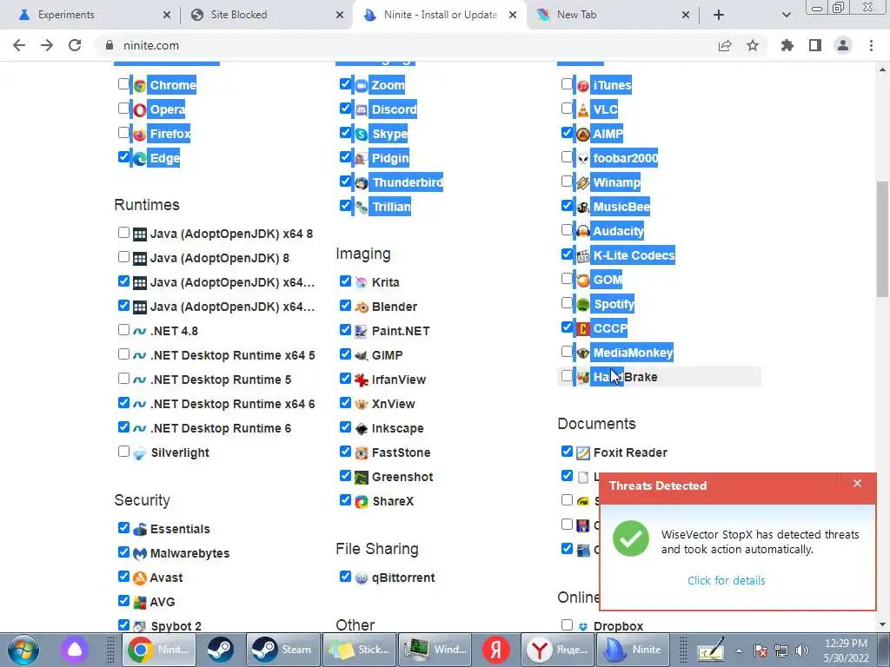The height and width of the screenshot is (667, 890).
Task: Open the Yandex icon in the taskbar
Action: [495, 650]
